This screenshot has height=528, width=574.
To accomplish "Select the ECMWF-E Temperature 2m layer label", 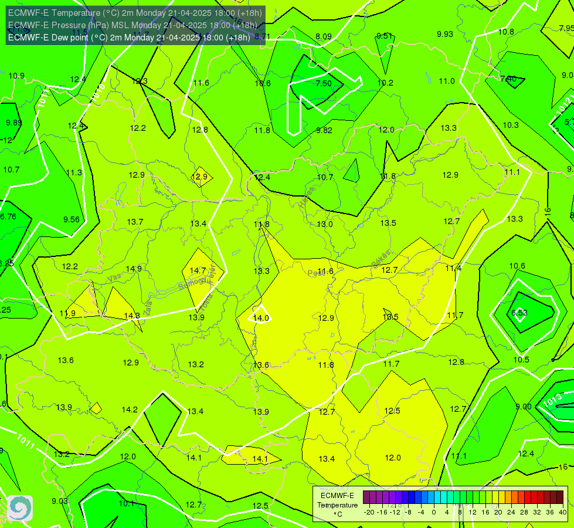I will tap(135, 13).
